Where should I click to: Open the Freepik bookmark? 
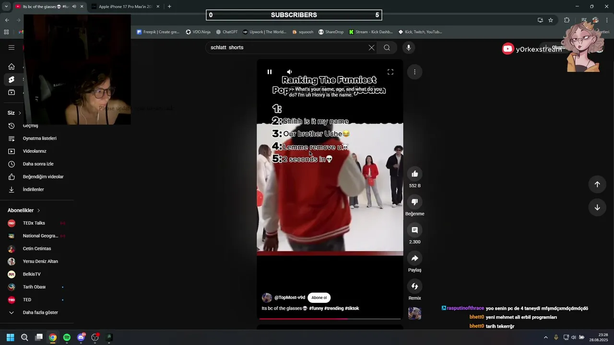pyautogui.click(x=158, y=32)
